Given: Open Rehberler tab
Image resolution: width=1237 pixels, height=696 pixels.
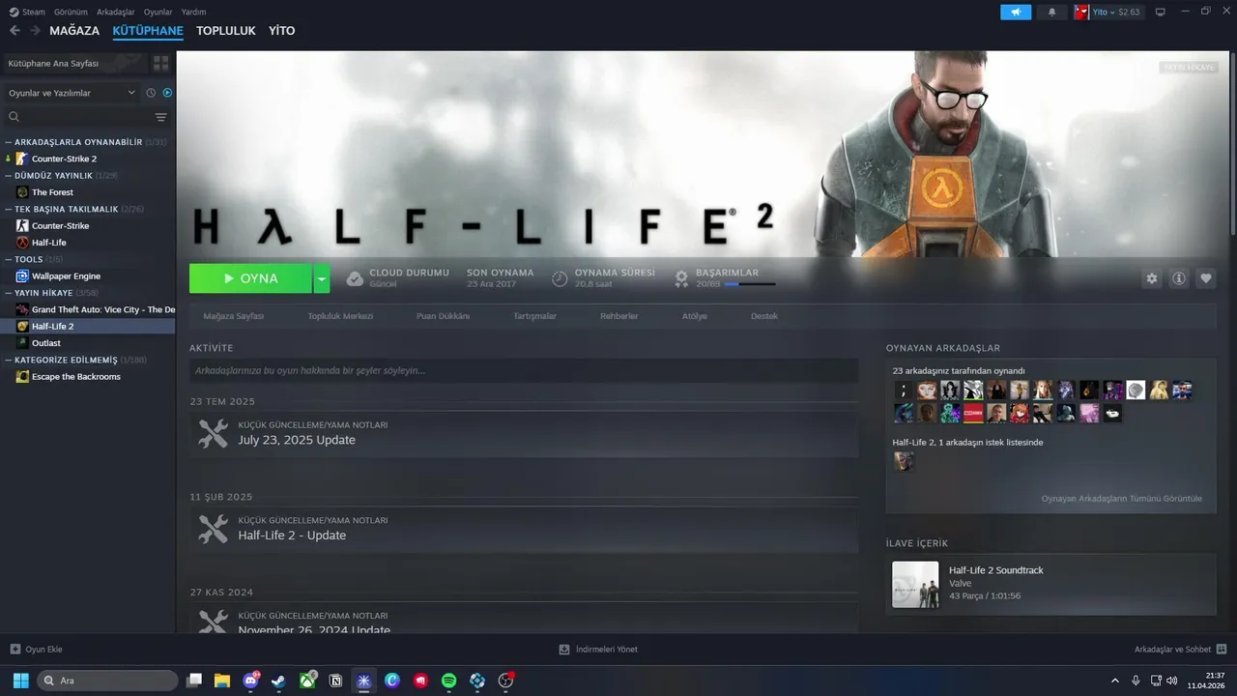Looking at the screenshot, I should point(619,316).
